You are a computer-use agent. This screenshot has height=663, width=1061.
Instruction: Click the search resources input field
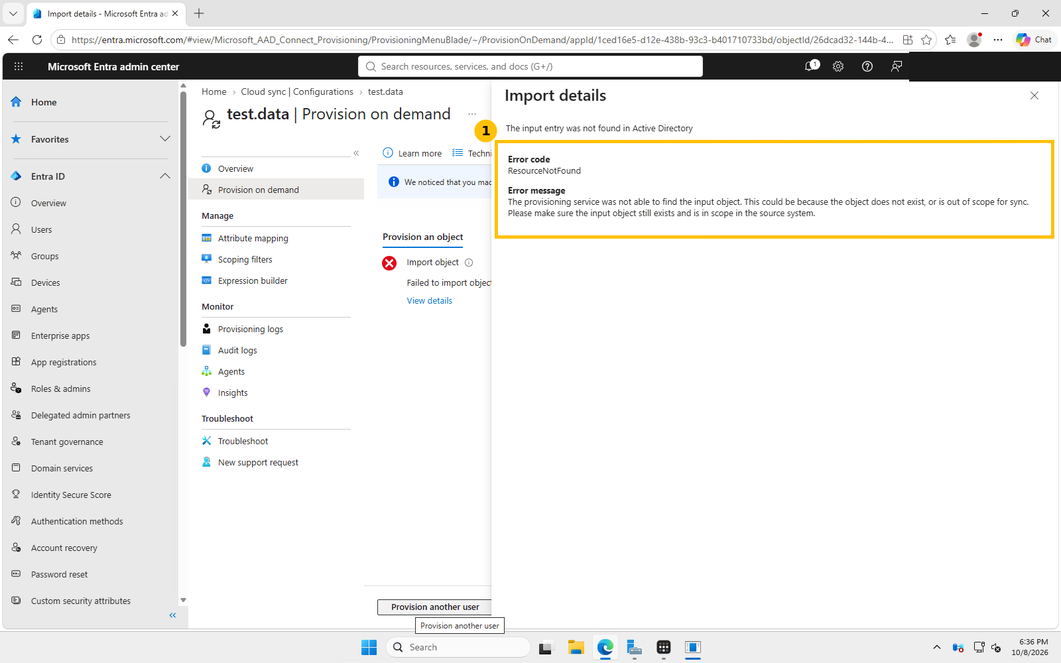click(x=530, y=66)
